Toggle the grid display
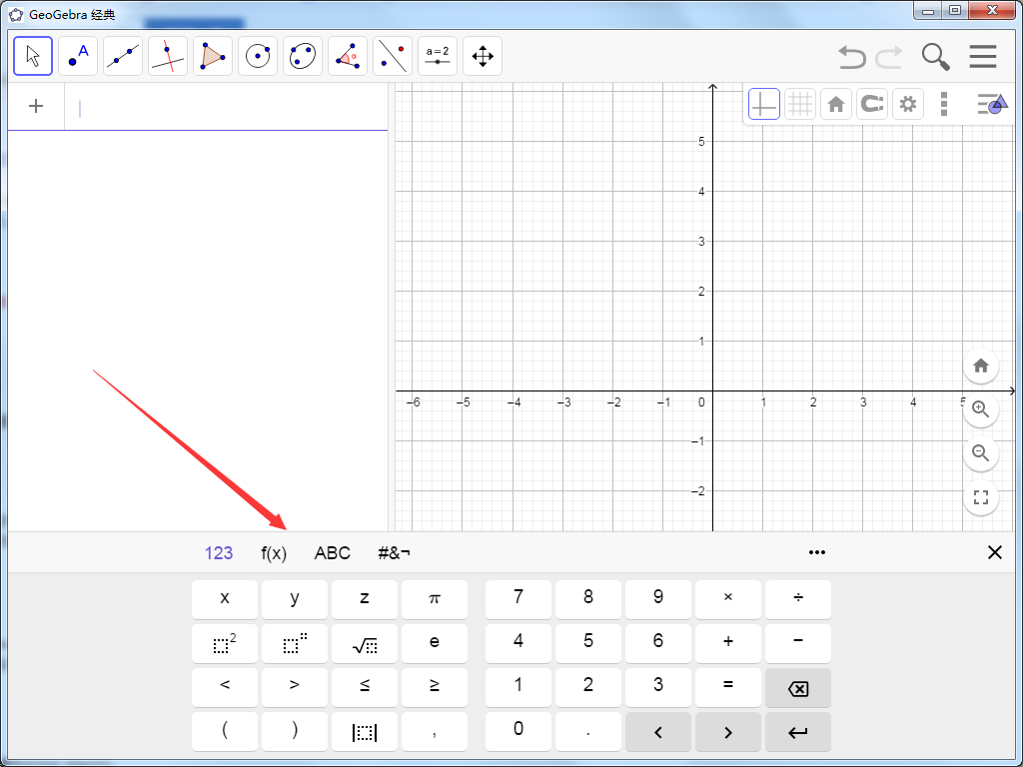Viewport: 1023px width, 767px height. (x=799, y=104)
